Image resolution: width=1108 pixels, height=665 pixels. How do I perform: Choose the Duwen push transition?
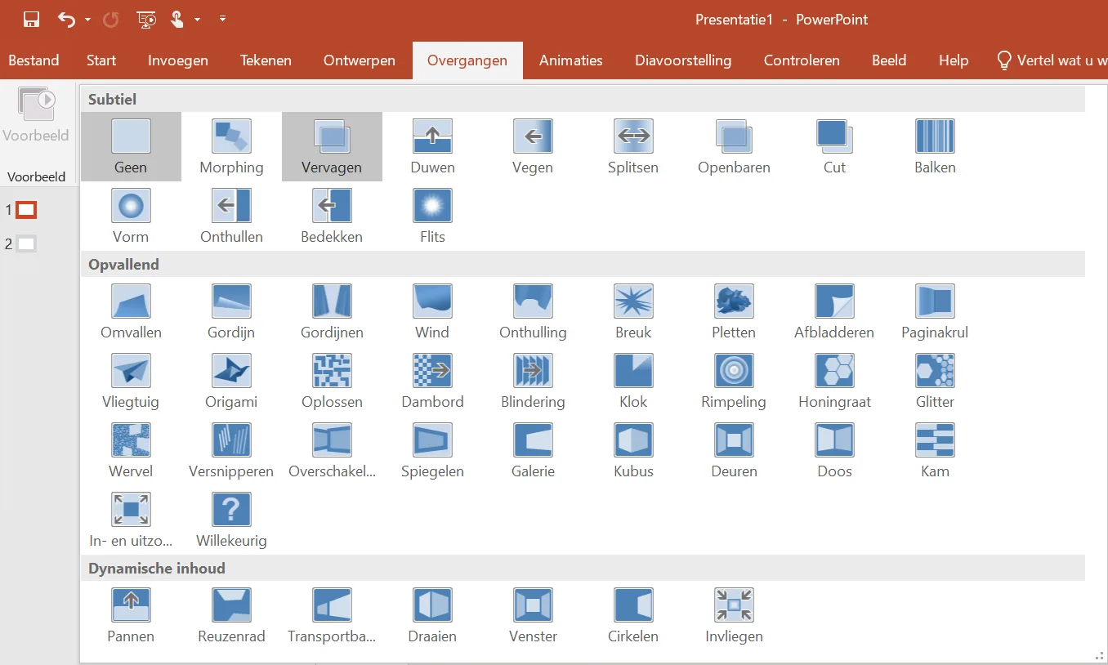(432, 146)
